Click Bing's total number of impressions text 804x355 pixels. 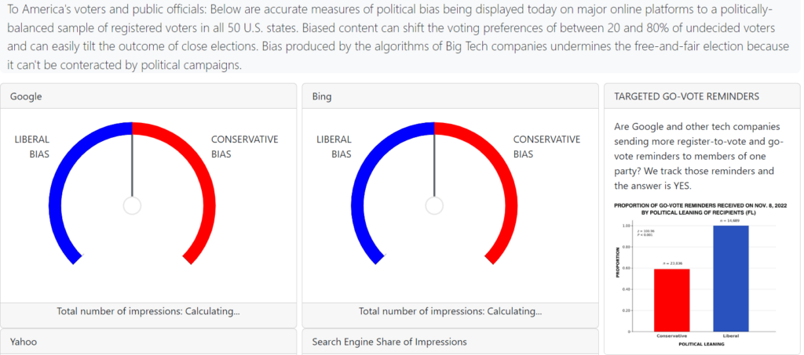pos(450,311)
